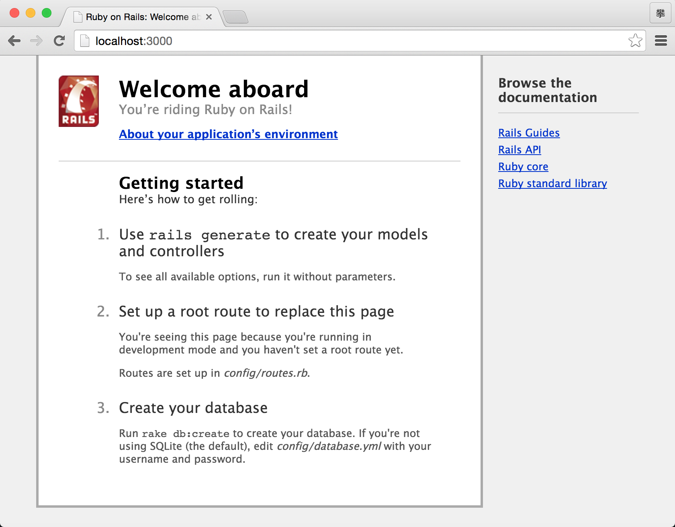Open the Chrome hamburger menu
Image resolution: width=675 pixels, height=527 pixels.
pos(661,41)
